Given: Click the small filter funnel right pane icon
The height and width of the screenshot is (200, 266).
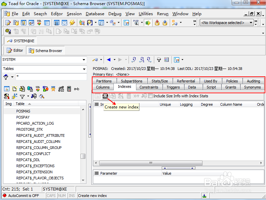Looking at the screenshot, I should (159, 59).
